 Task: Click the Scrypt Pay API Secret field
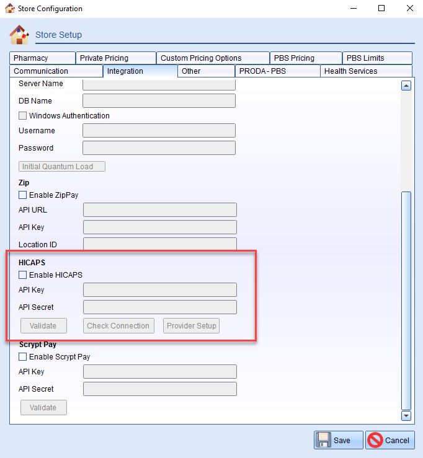(160, 389)
